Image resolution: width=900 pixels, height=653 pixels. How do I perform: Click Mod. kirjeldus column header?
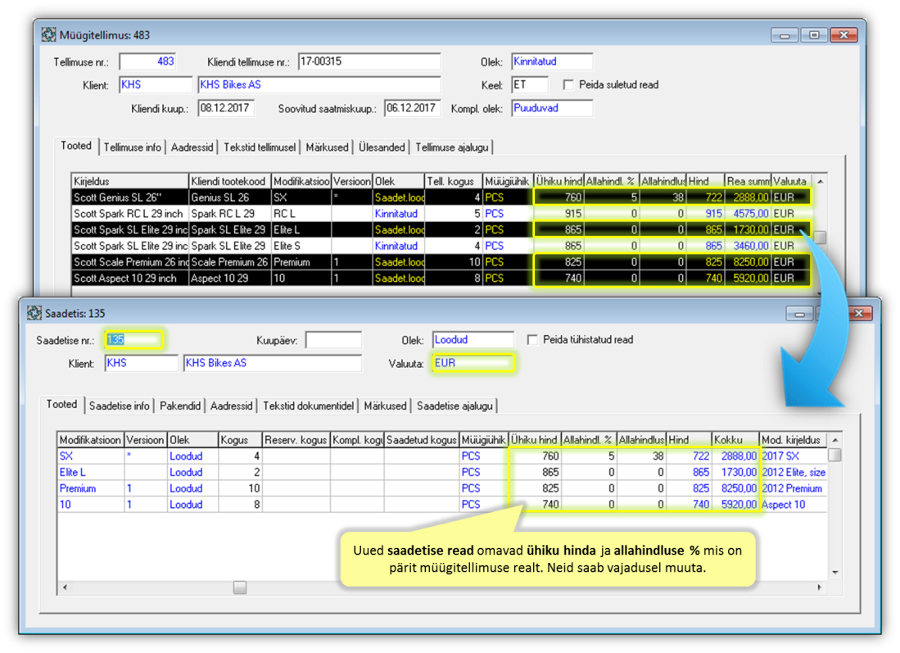click(x=794, y=441)
